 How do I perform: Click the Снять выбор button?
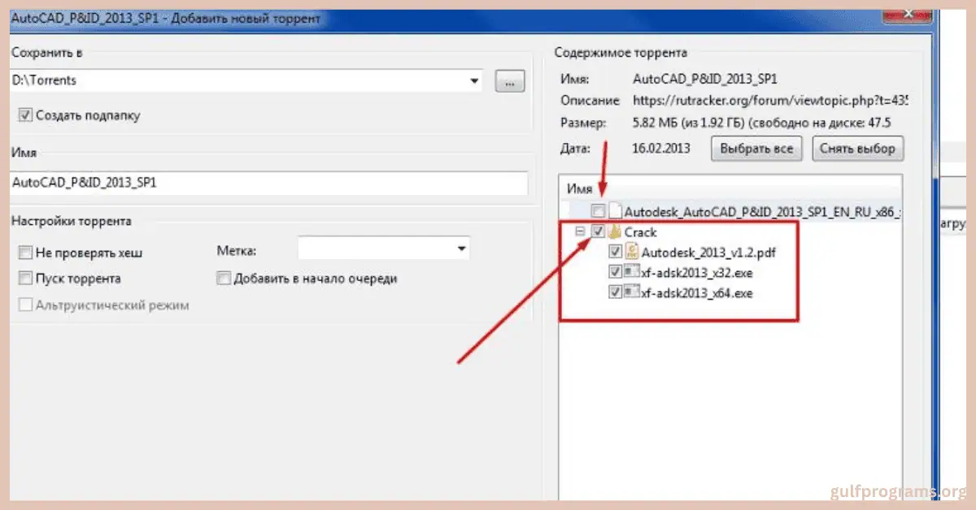(858, 149)
